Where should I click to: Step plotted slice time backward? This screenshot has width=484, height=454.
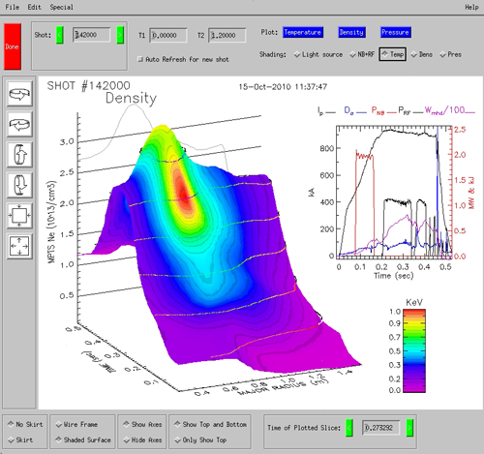[349, 428]
